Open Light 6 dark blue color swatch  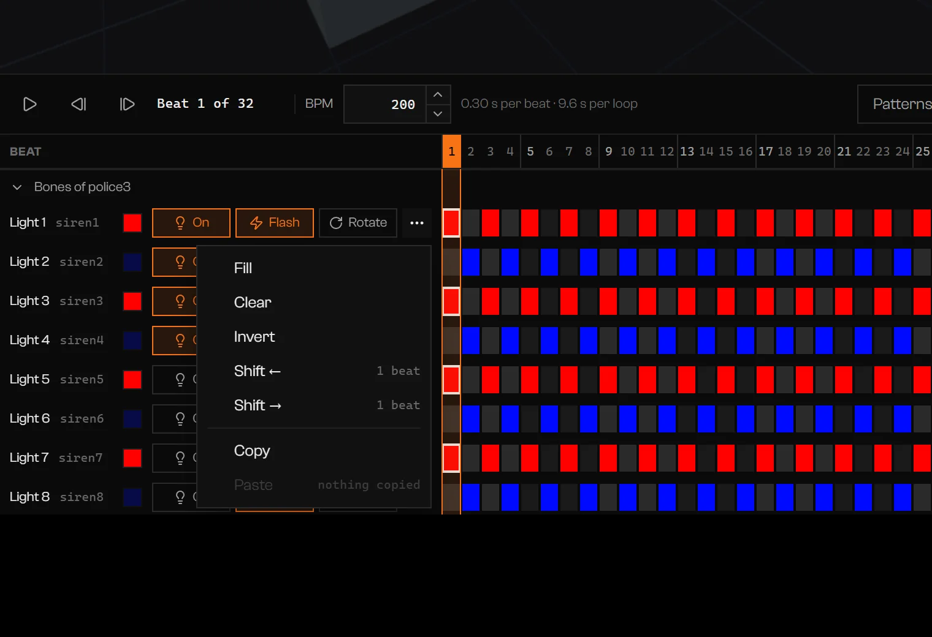(x=132, y=419)
